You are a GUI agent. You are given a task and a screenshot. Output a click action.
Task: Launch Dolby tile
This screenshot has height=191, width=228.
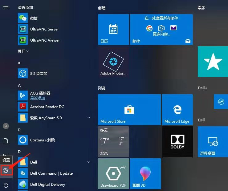coord(177,141)
